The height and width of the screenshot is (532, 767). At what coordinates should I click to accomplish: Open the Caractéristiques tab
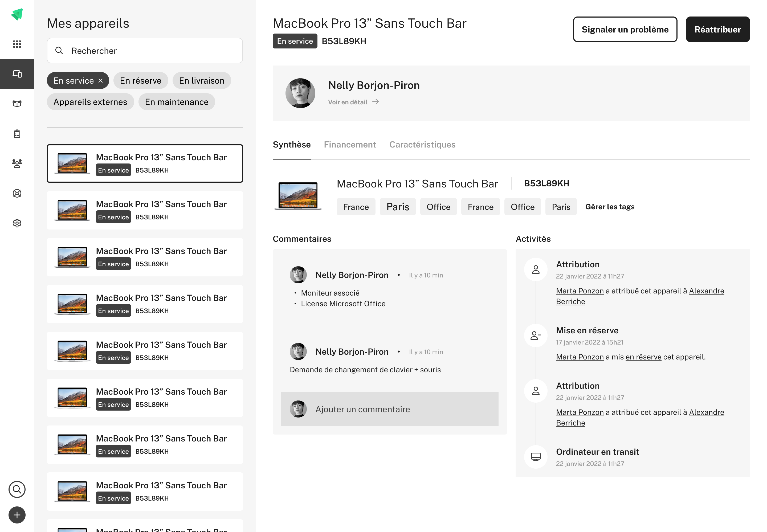point(422,145)
